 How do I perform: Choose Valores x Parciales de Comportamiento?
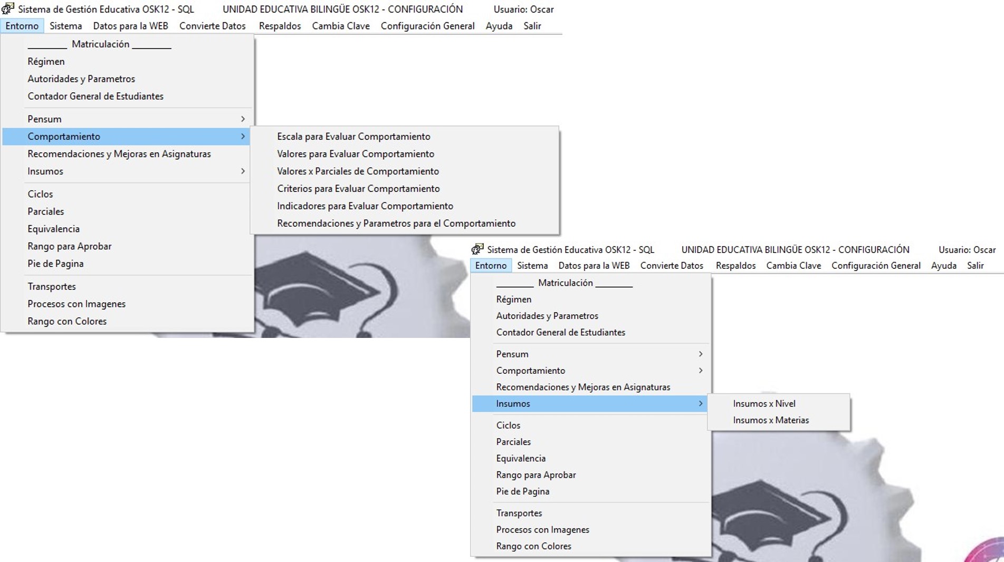[x=358, y=171]
